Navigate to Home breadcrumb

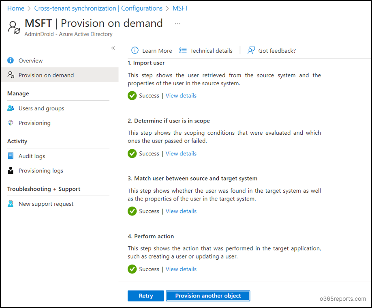[x=15, y=8]
